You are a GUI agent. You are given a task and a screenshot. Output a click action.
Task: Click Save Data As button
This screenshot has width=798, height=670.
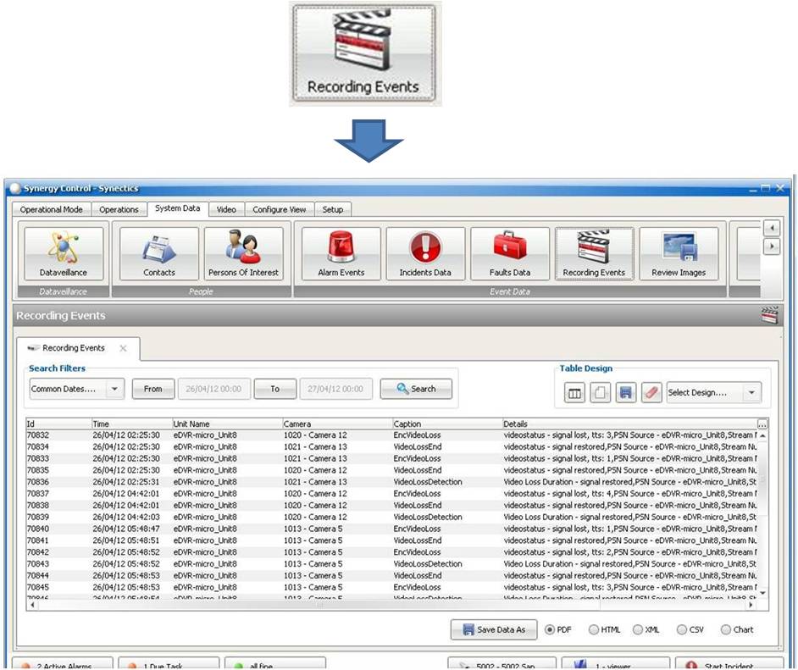pyautogui.click(x=493, y=630)
